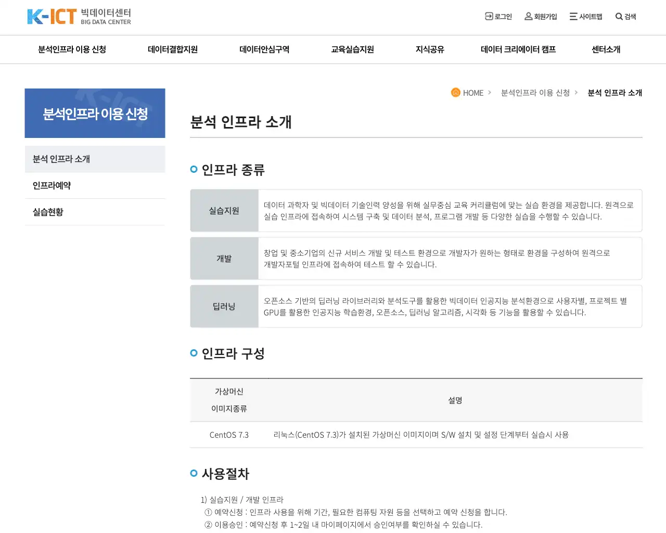The width and height of the screenshot is (666, 533).
Task: Click 분석인프라 이용 신청 breadcrumb link
Action: [535, 93]
